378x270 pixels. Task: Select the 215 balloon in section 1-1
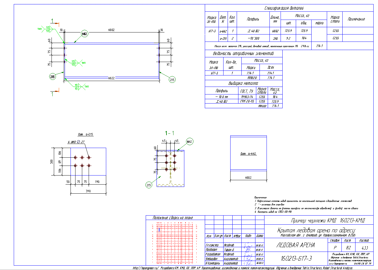click(149, 185)
